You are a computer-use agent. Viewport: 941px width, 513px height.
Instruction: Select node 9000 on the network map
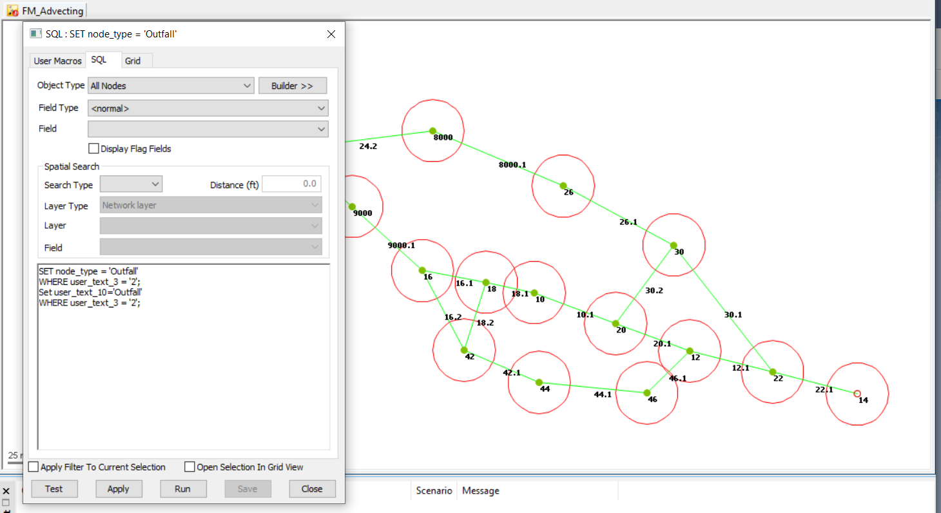click(x=352, y=205)
